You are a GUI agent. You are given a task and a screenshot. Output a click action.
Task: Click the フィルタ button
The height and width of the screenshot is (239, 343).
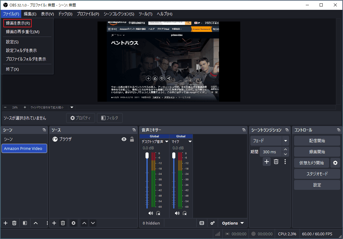coord(110,118)
